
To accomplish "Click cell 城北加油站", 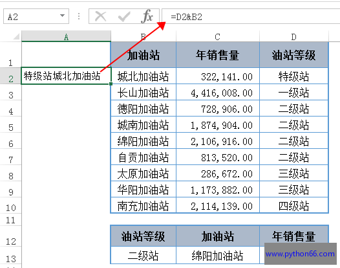I will [x=143, y=76].
